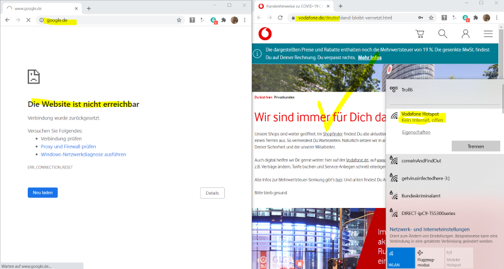Select the comeInAndFindOut network

tap(444, 161)
